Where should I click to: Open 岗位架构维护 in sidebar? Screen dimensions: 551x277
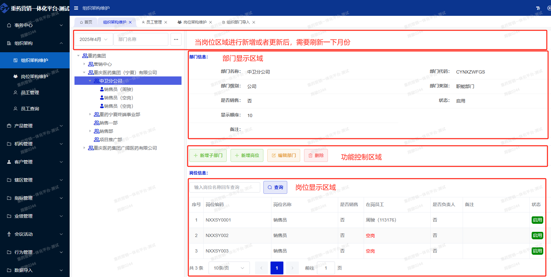35,76
